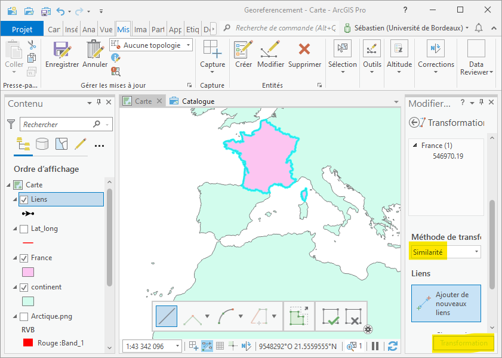Pause map drawing with the pause icon
Image resolution: width=502 pixels, height=358 pixels.
pyautogui.click(x=375, y=345)
